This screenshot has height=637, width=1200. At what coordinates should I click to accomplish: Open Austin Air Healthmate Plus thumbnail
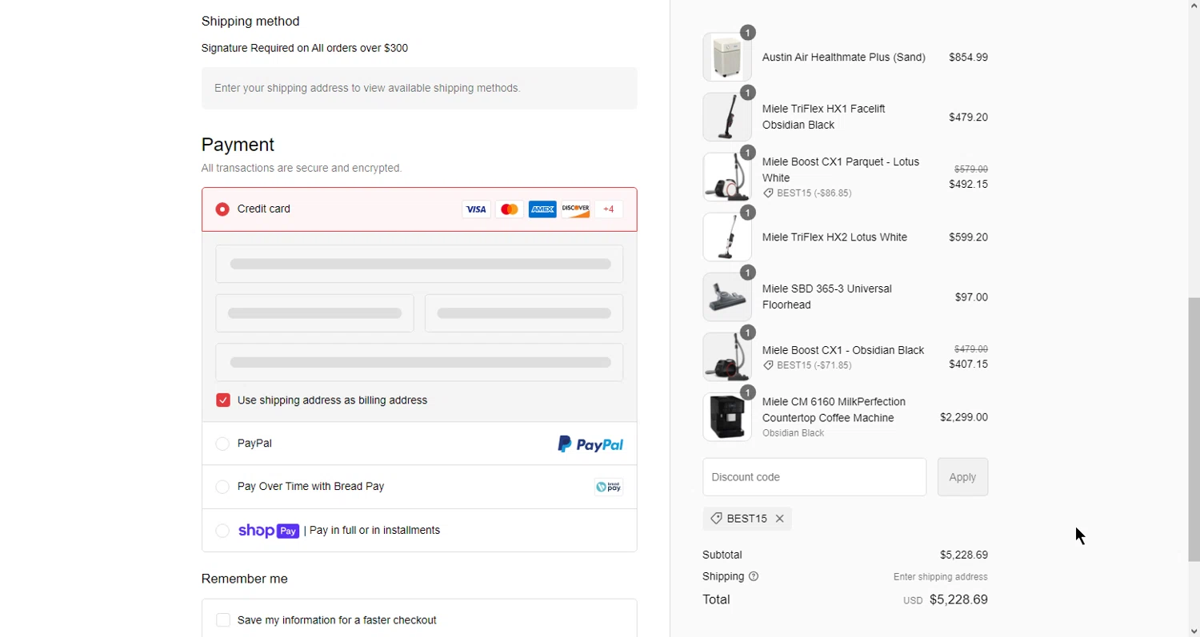point(727,57)
